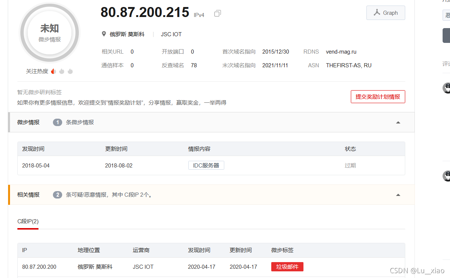Click the flame heat icon next to 关注热度

(53, 71)
